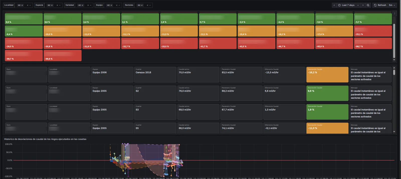Open the stat panel's three-dot menu
This screenshot has height=179, width=401.
394,13
